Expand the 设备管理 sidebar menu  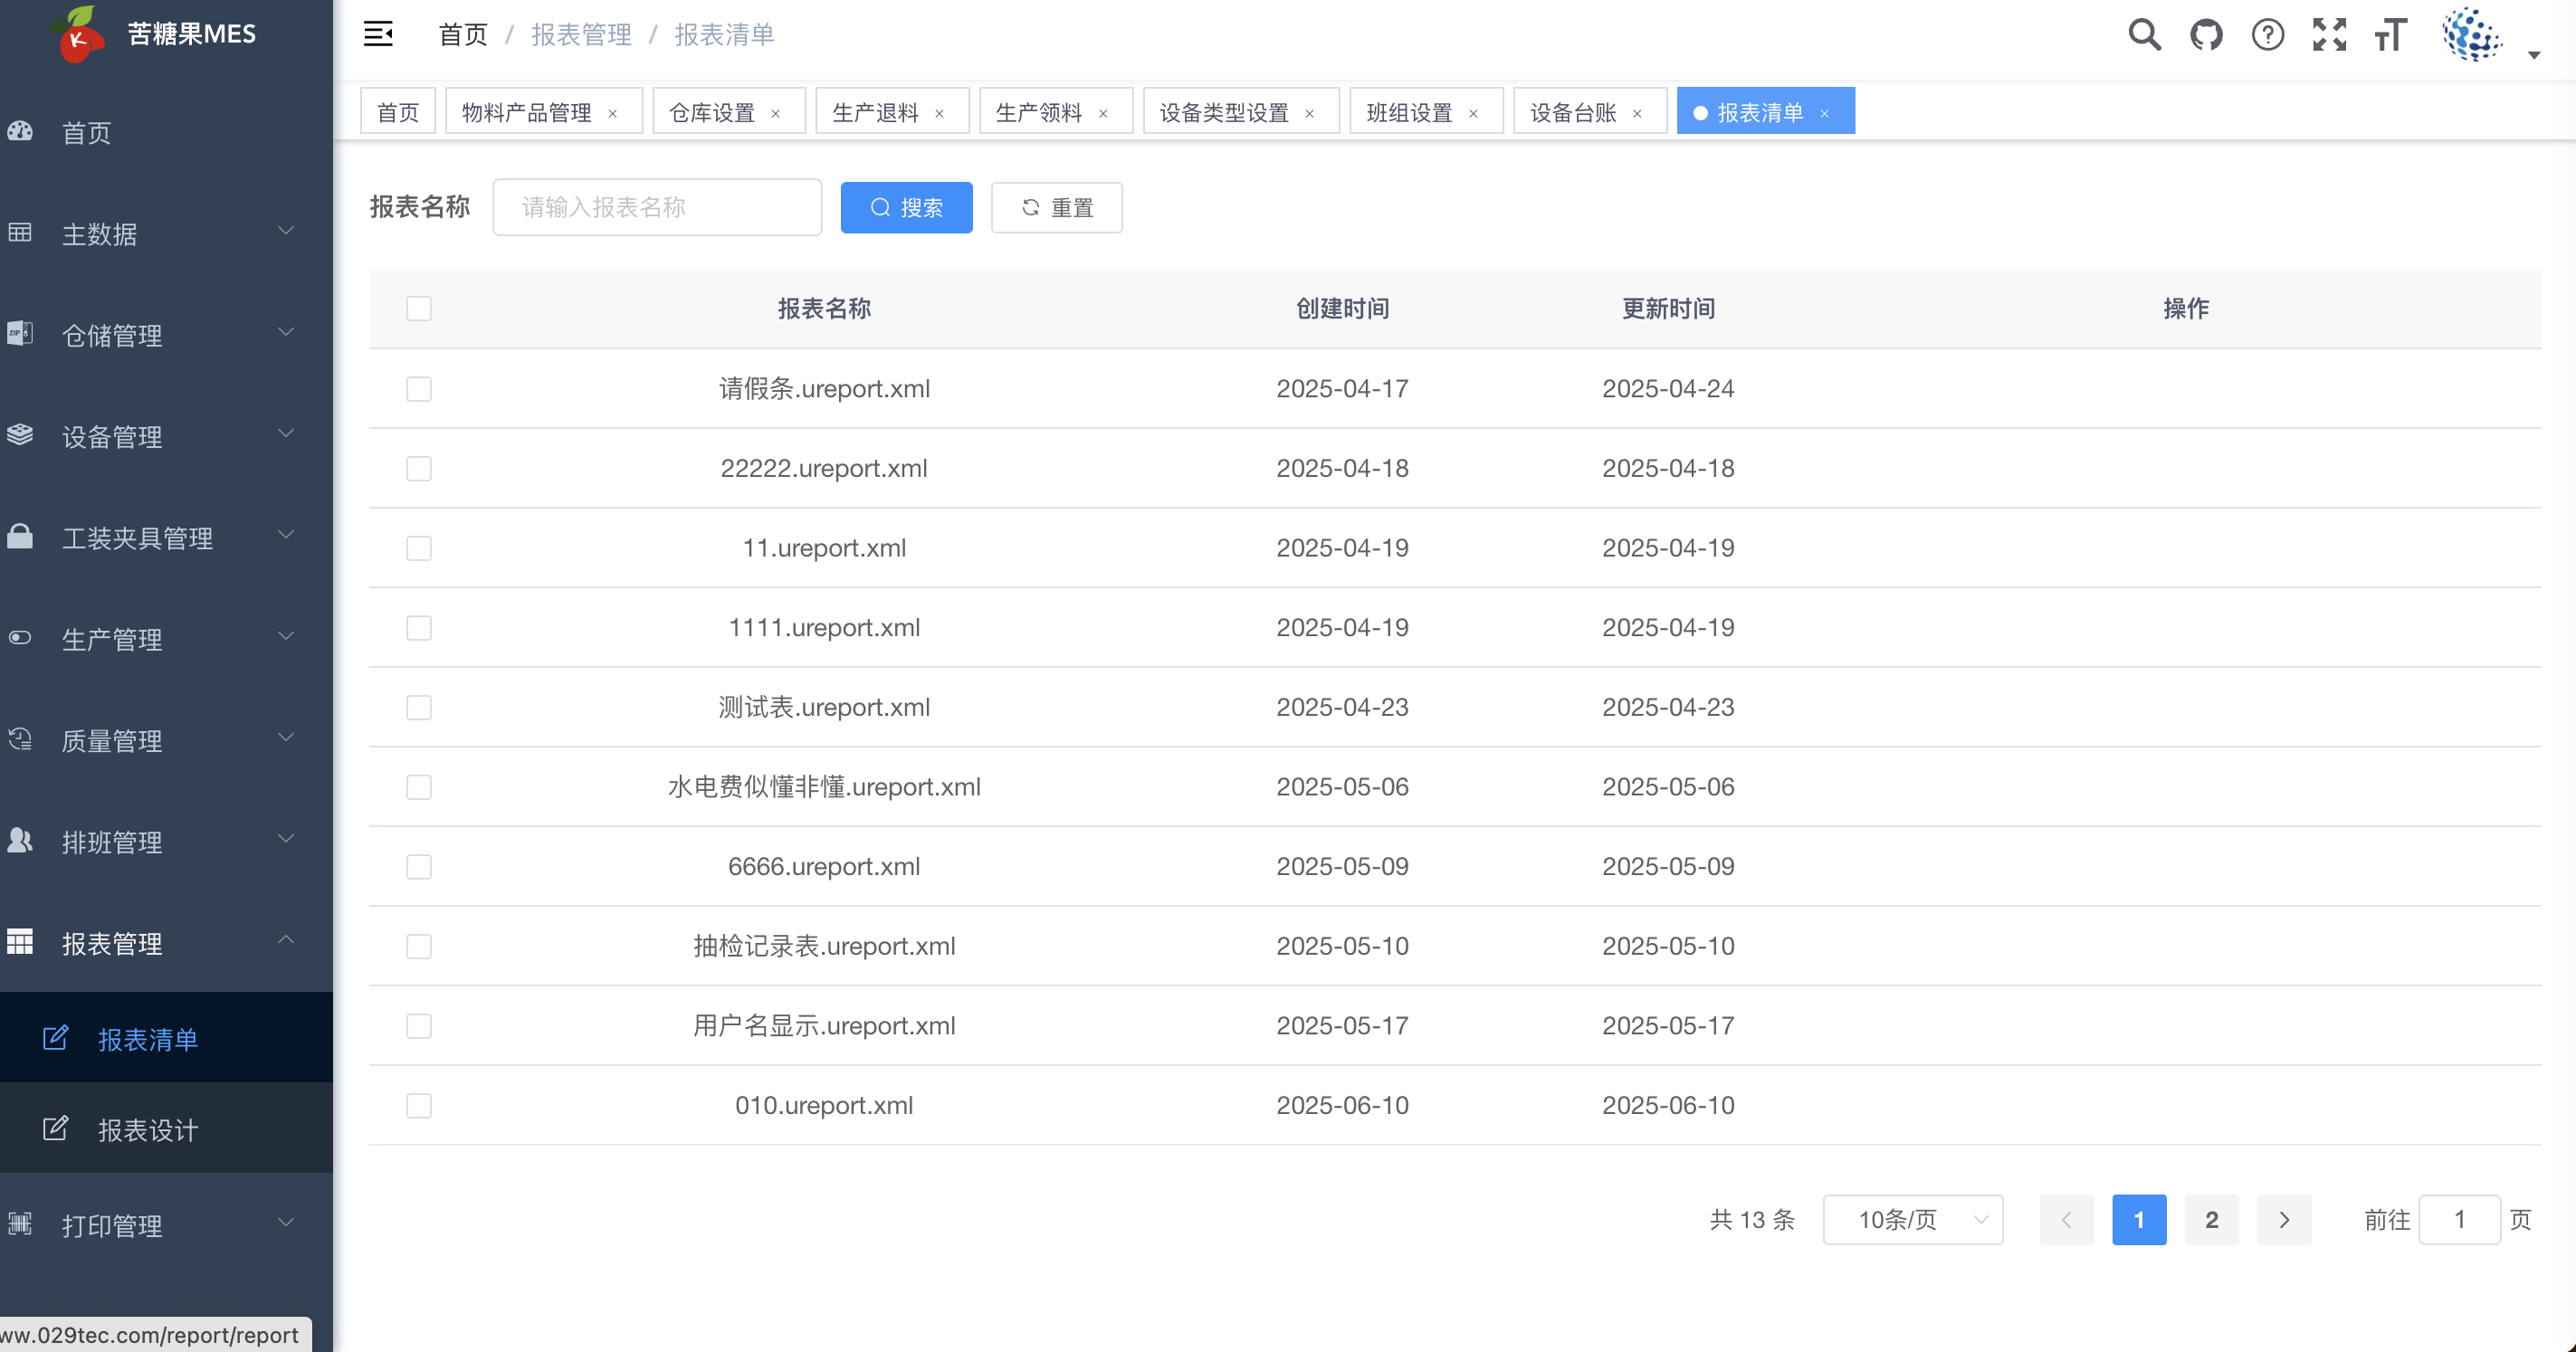tap(166, 436)
